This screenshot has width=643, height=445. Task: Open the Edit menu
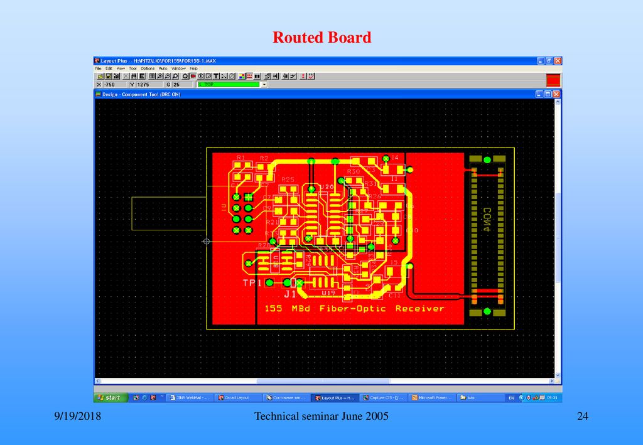point(109,68)
